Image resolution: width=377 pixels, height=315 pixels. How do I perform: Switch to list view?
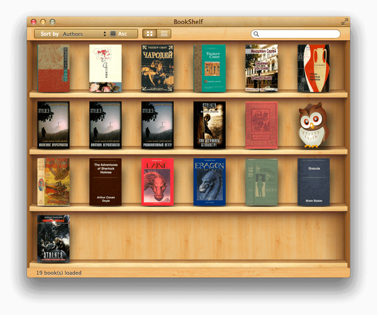(164, 34)
